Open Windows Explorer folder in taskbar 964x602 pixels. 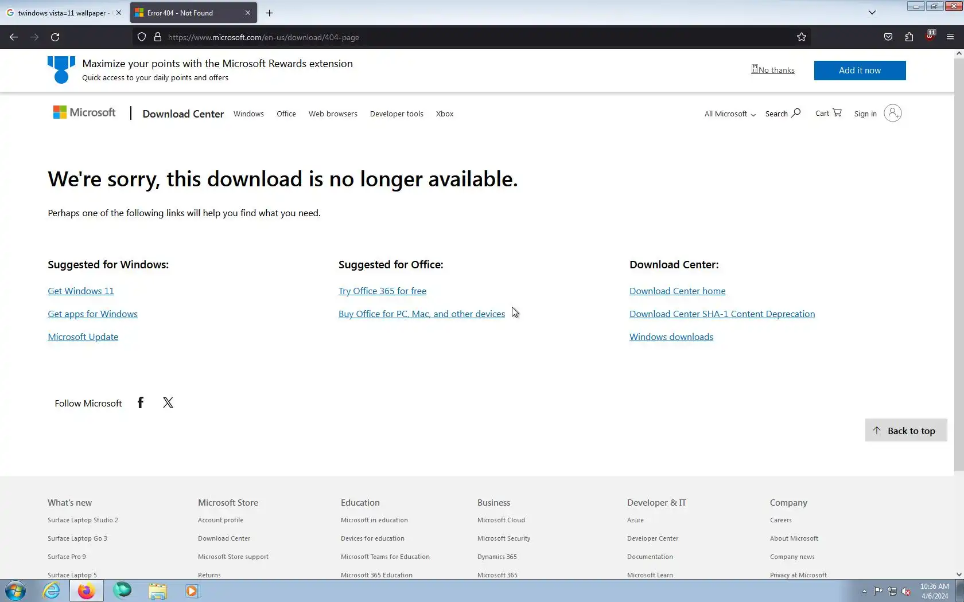(158, 591)
